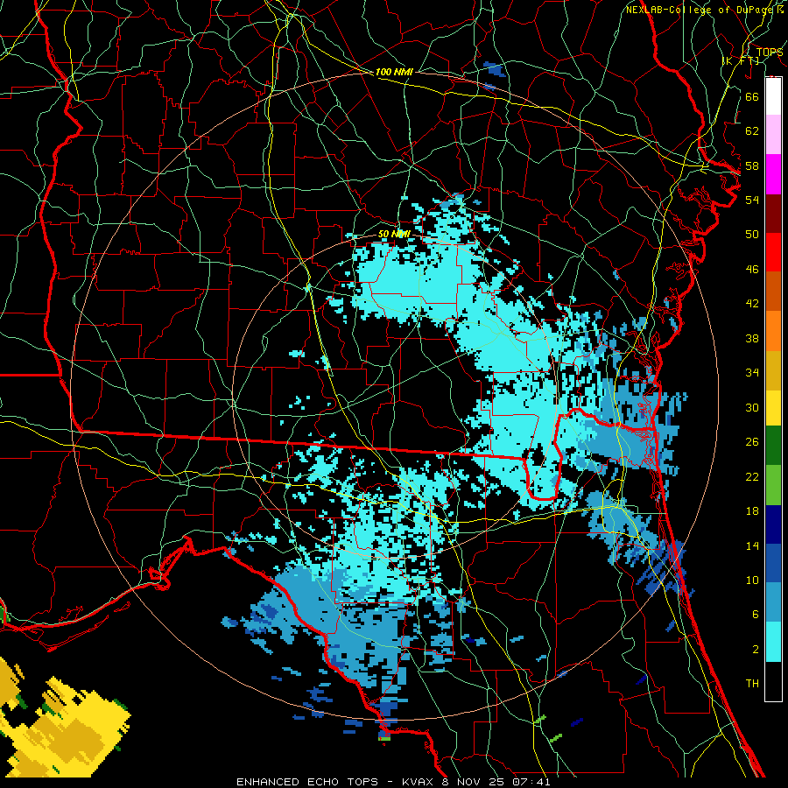Image resolution: width=788 pixels, height=788 pixels.
Task: Click legend value "18"
Action: tap(752, 511)
